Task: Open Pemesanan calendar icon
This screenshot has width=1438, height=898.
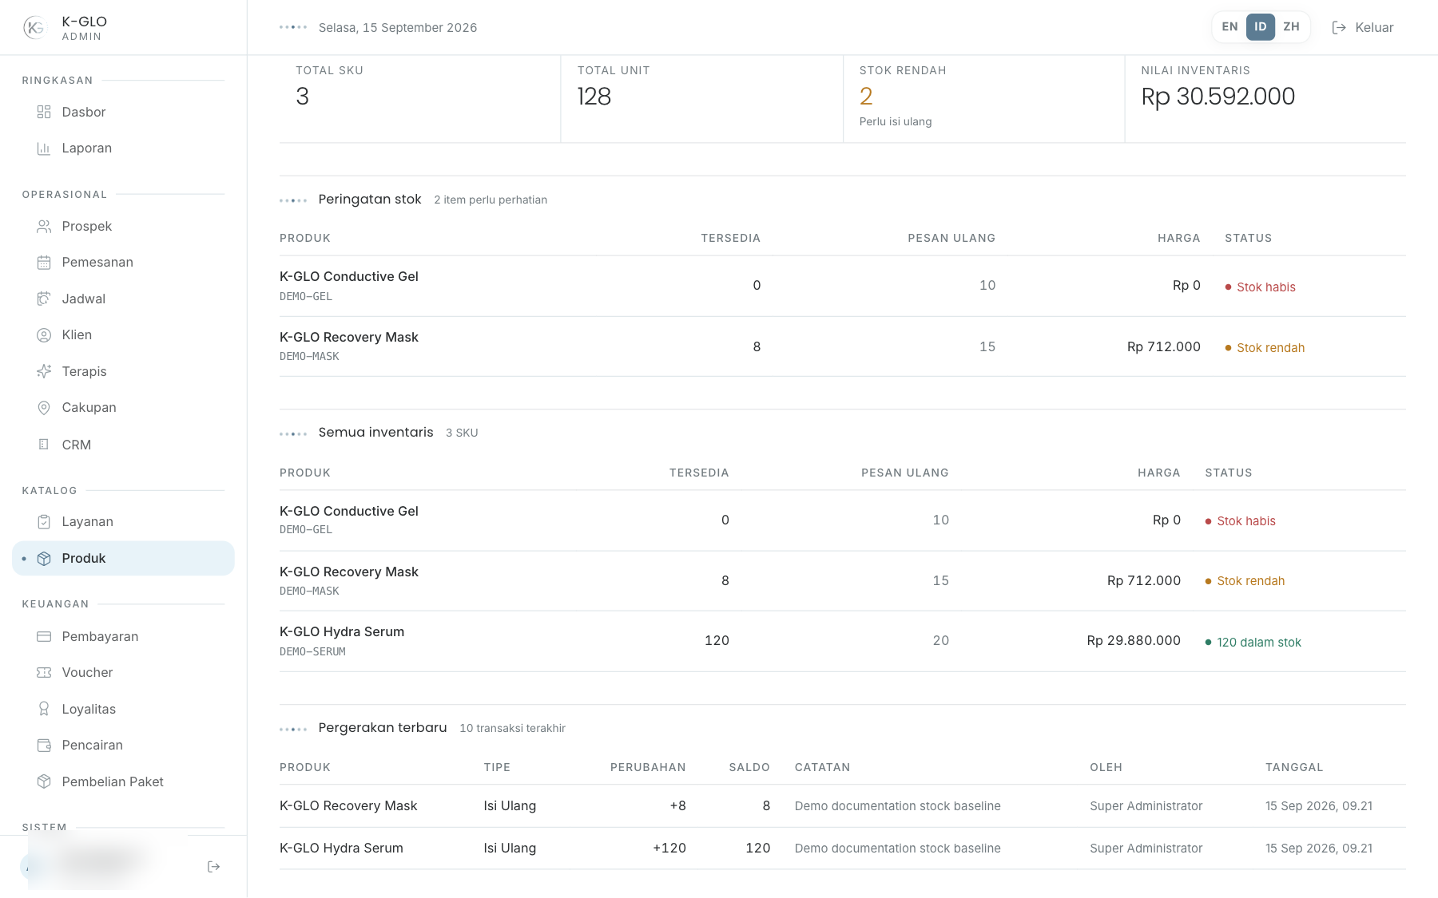Action: point(44,263)
